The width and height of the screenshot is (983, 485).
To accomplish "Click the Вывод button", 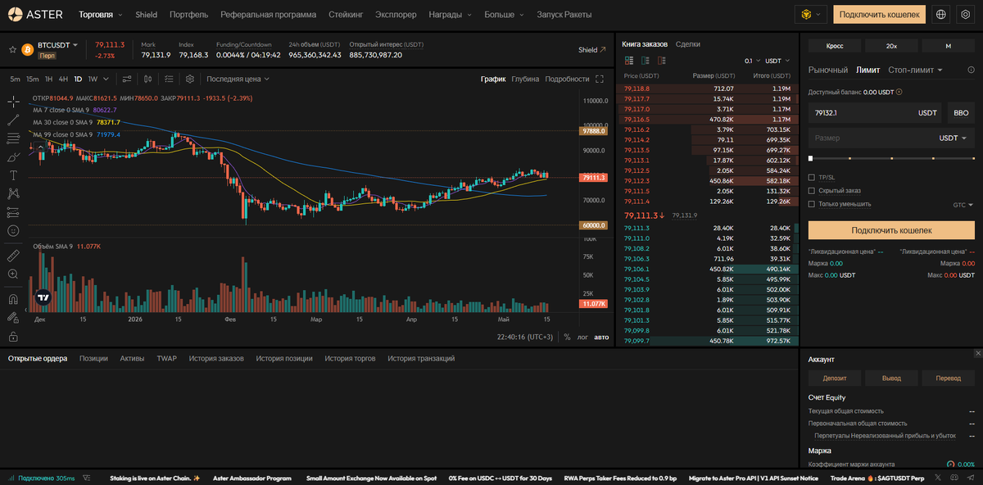I will pyautogui.click(x=891, y=378).
